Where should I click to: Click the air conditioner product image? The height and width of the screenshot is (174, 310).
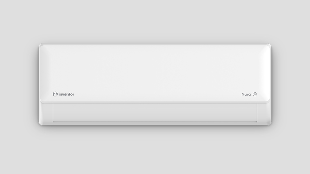[155, 84]
